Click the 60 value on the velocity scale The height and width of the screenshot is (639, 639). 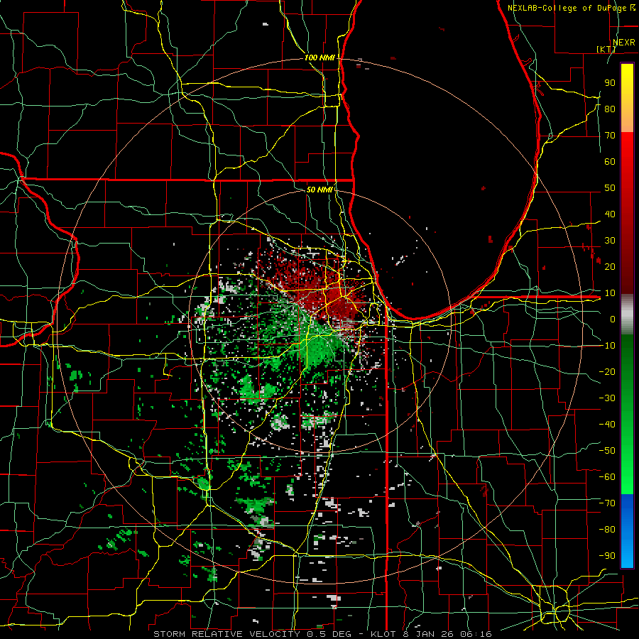[610, 162]
